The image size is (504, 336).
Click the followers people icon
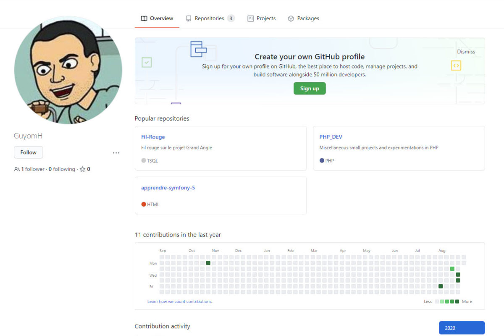(17, 169)
